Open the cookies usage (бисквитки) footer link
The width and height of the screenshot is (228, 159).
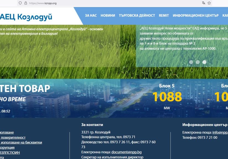pos(21,142)
